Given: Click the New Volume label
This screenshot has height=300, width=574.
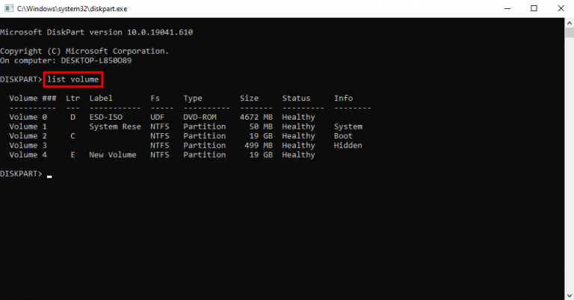Looking at the screenshot, I should pos(113,155).
